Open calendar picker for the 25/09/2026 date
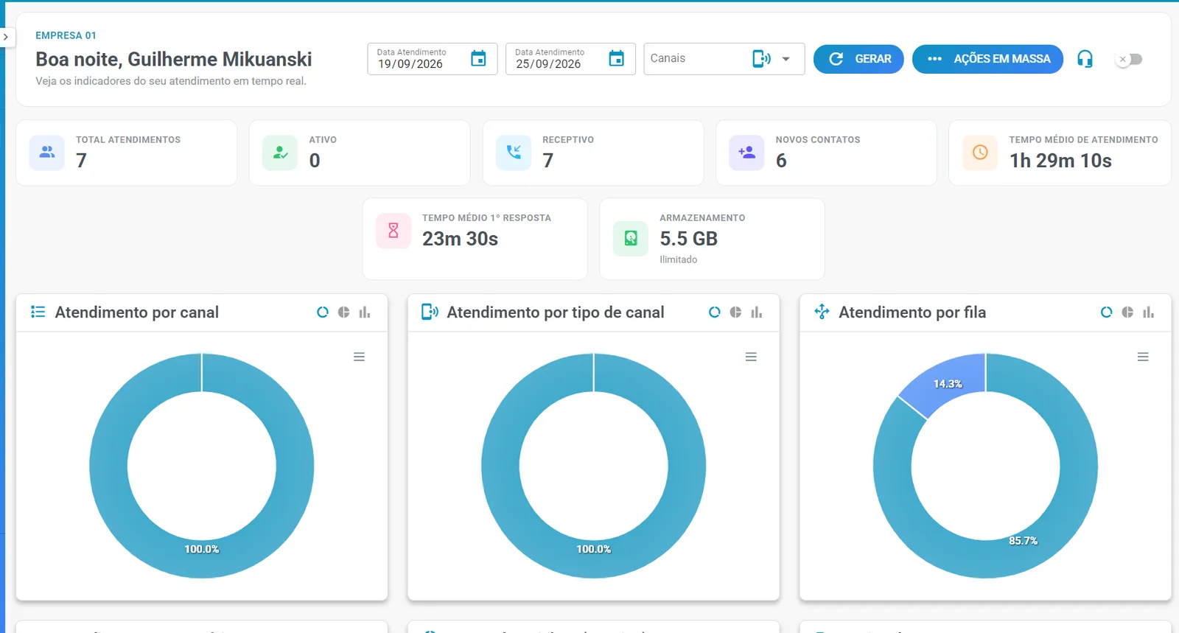Screen dimensions: 1179x633 pyautogui.click(x=617, y=58)
